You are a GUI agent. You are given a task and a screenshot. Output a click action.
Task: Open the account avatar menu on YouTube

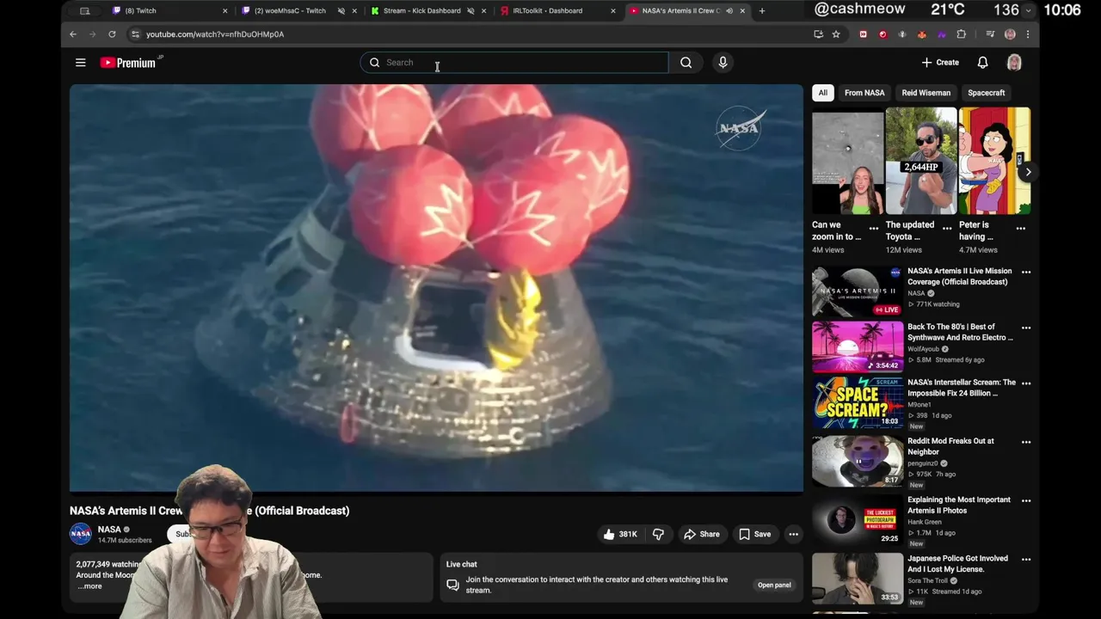[x=1014, y=63]
